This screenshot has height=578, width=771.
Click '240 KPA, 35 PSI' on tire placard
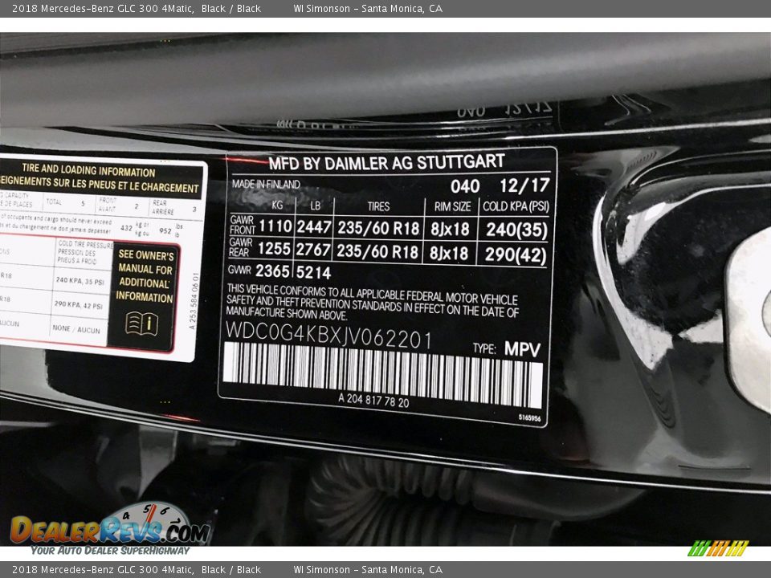click(80, 281)
